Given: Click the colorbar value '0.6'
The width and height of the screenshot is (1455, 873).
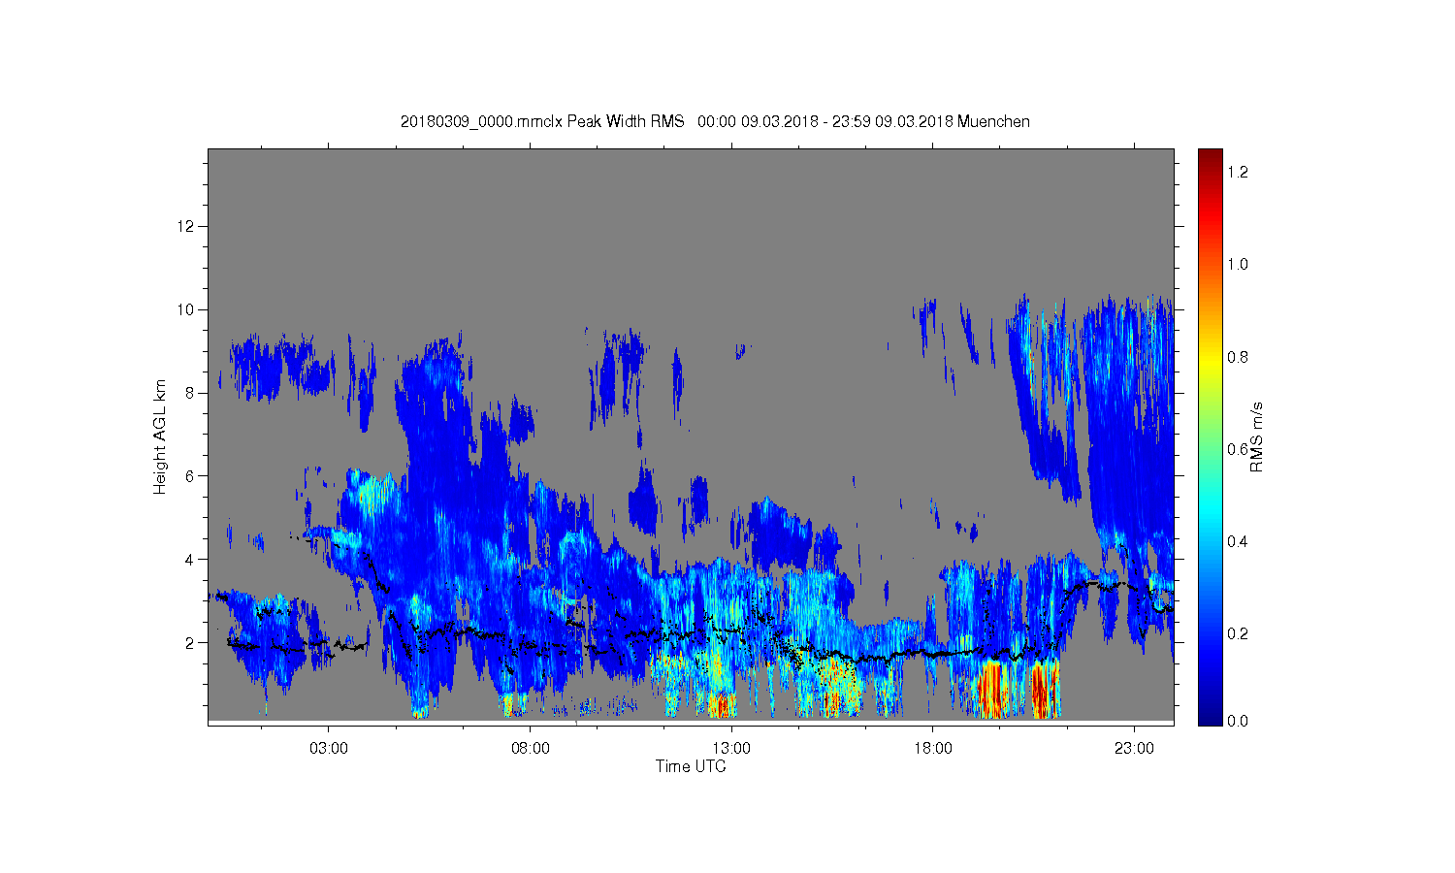Looking at the screenshot, I should click(x=1238, y=448).
